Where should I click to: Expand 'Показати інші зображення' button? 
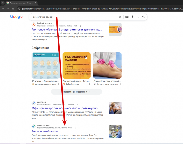(x=77, y=92)
